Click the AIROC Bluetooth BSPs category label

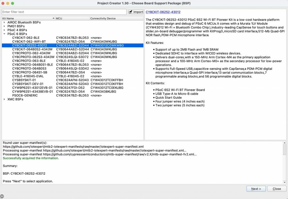tap(24, 22)
